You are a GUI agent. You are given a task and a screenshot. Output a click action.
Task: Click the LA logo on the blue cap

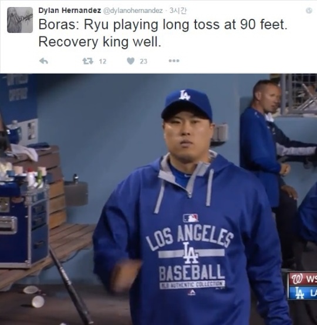(x=184, y=95)
